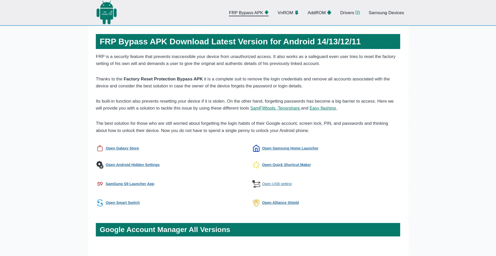Open the Drivers menu item
Screen dimensions: 496x256
pos(350,13)
